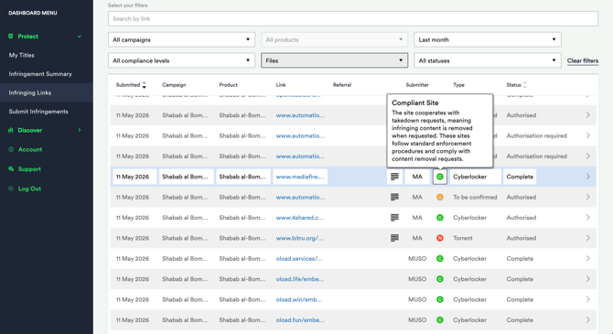Expand mediafire row details chevron

pos(588,177)
